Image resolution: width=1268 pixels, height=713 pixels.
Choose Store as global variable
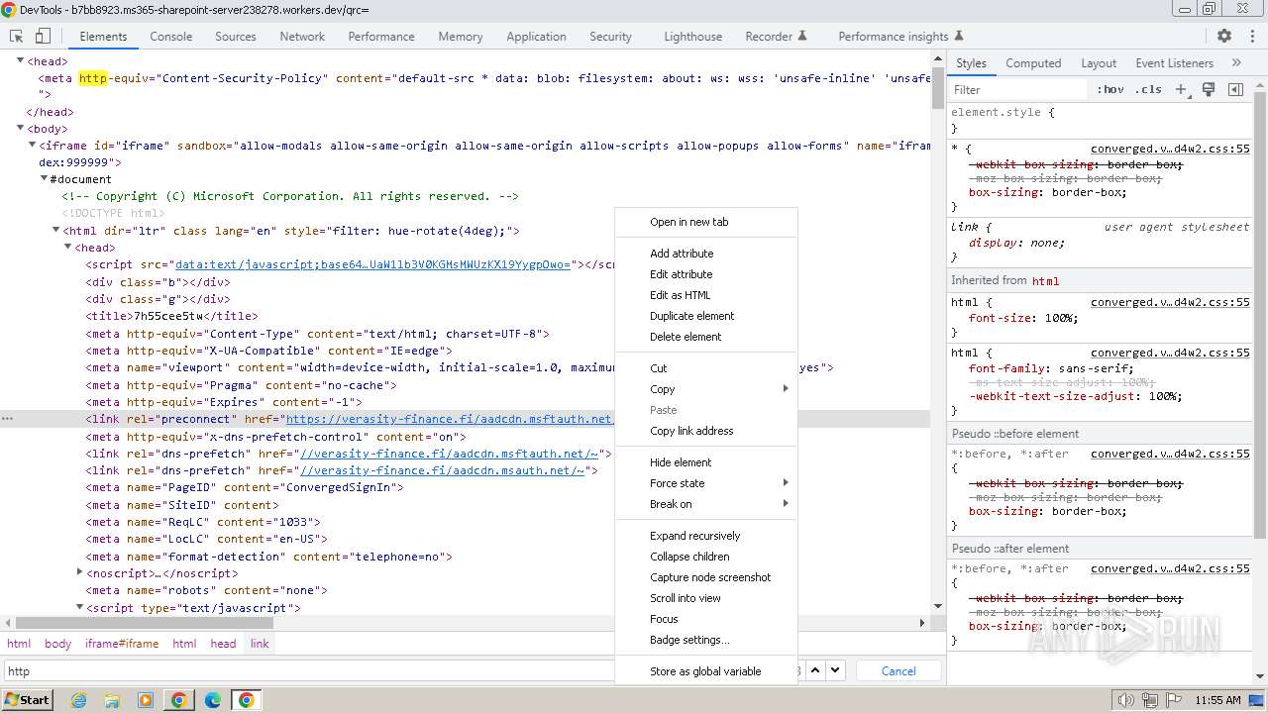pos(705,671)
